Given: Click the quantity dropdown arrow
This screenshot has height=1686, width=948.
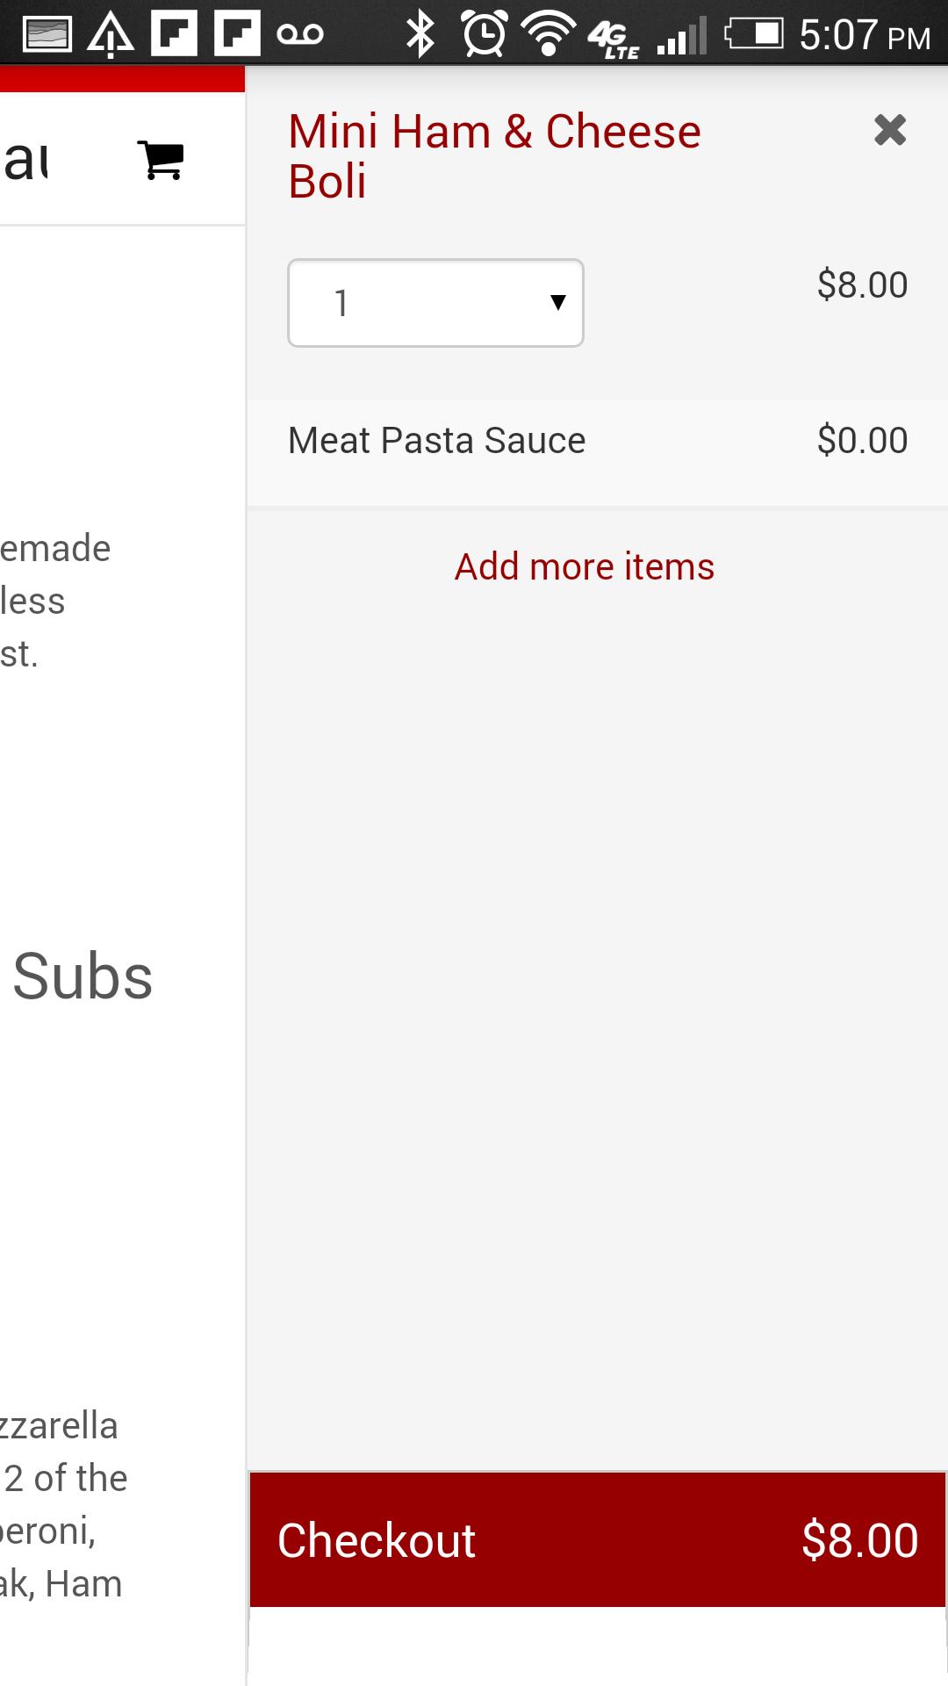Looking at the screenshot, I should (x=557, y=303).
